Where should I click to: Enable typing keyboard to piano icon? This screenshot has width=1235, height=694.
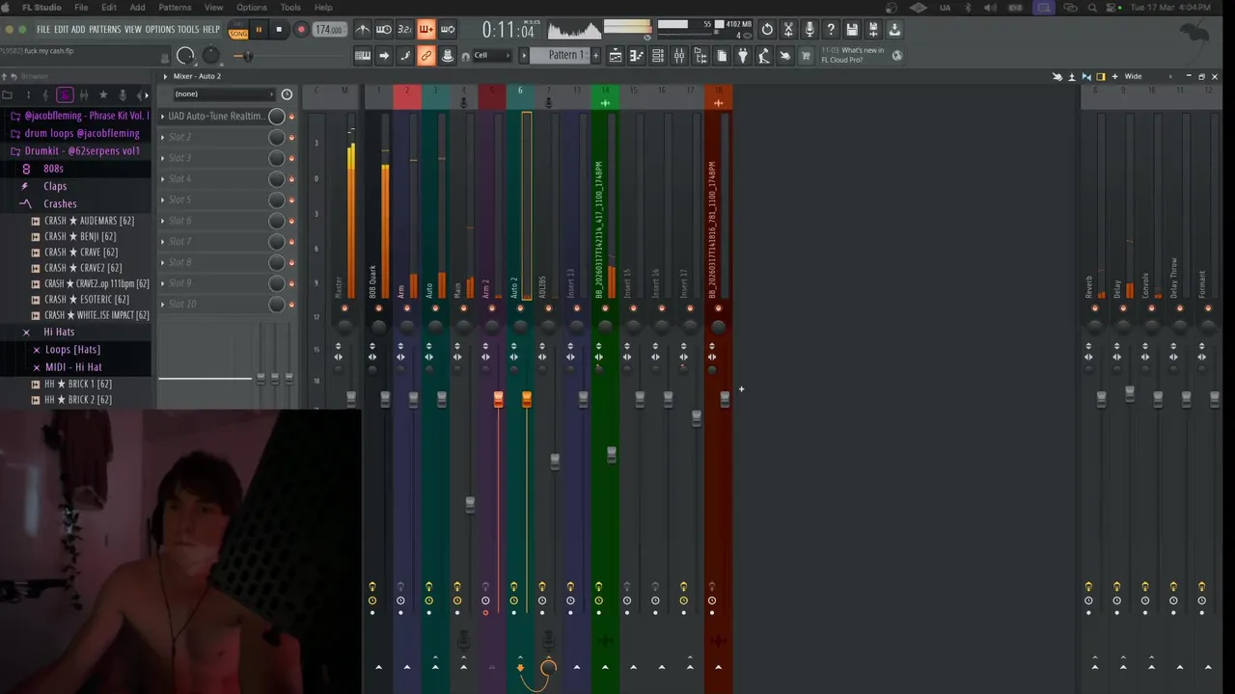pos(363,56)
